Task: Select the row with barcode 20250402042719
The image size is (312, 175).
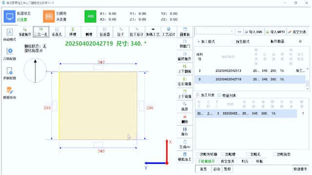Action: 250,79
